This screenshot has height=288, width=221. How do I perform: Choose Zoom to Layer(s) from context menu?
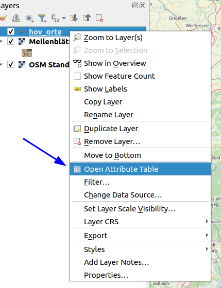[140, 38]
